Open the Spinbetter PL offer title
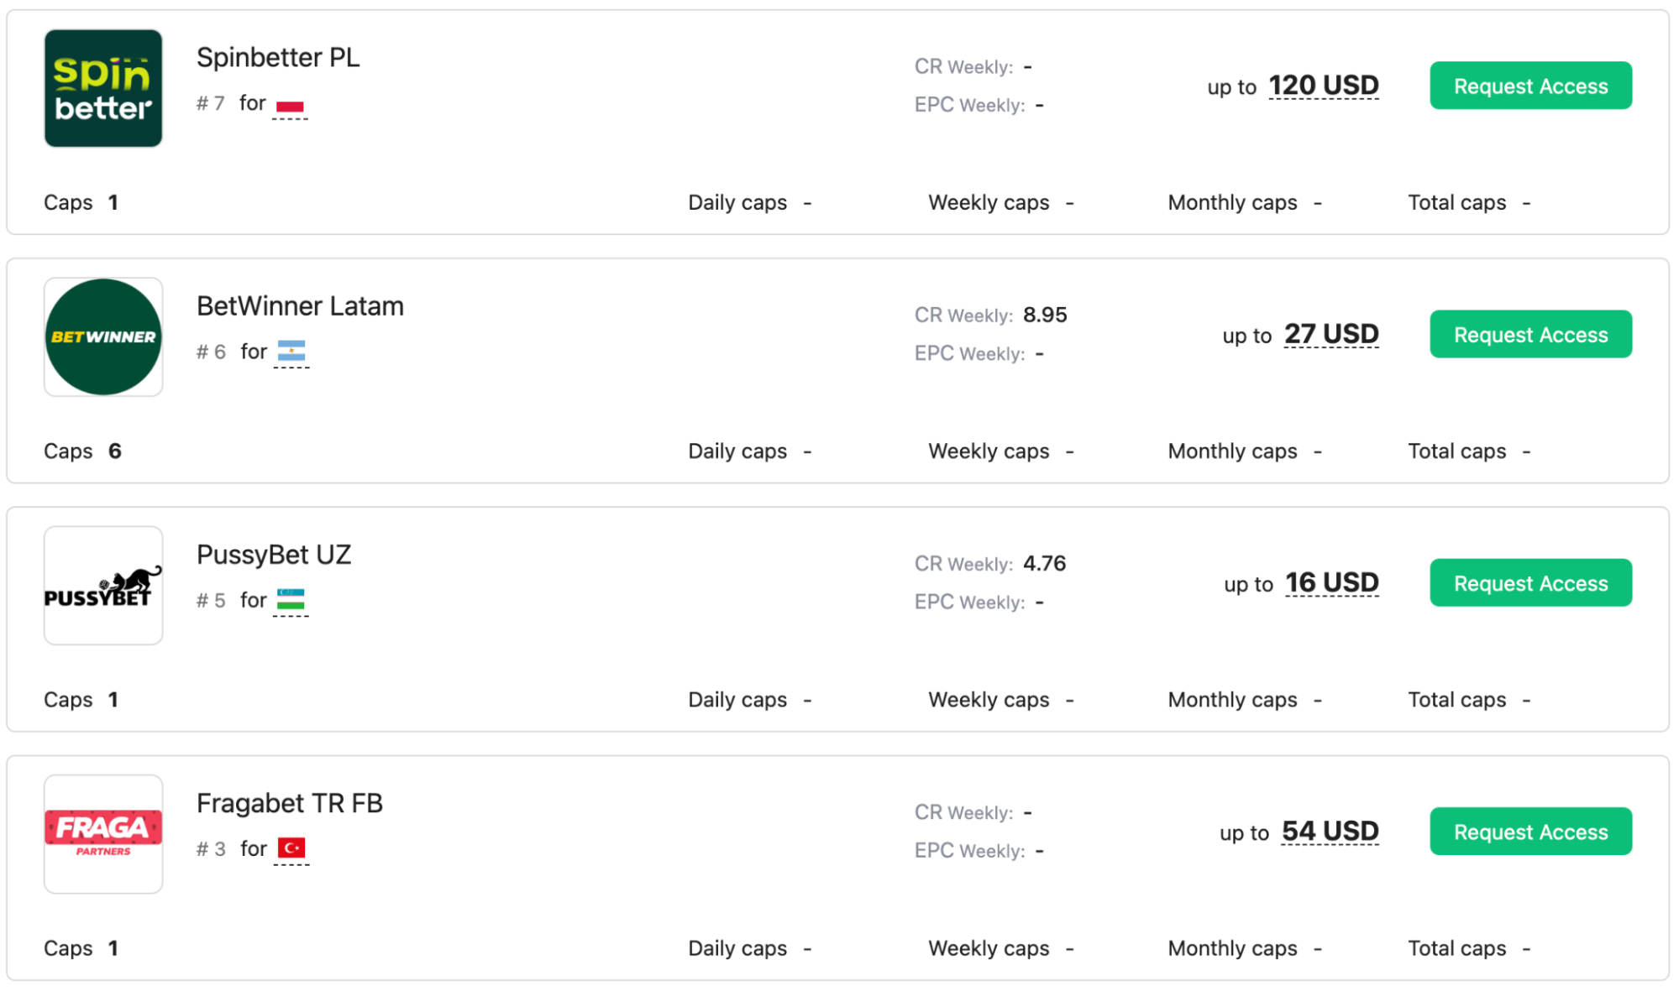Screen dimensions: 1679x991 coord(278,57)
